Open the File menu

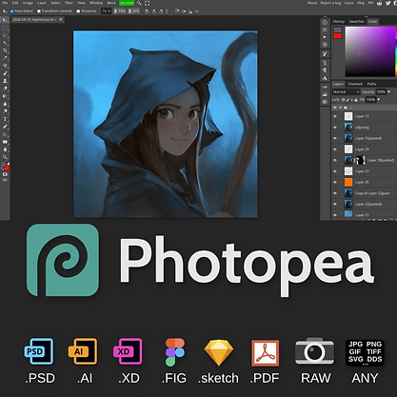pos(5,3)
